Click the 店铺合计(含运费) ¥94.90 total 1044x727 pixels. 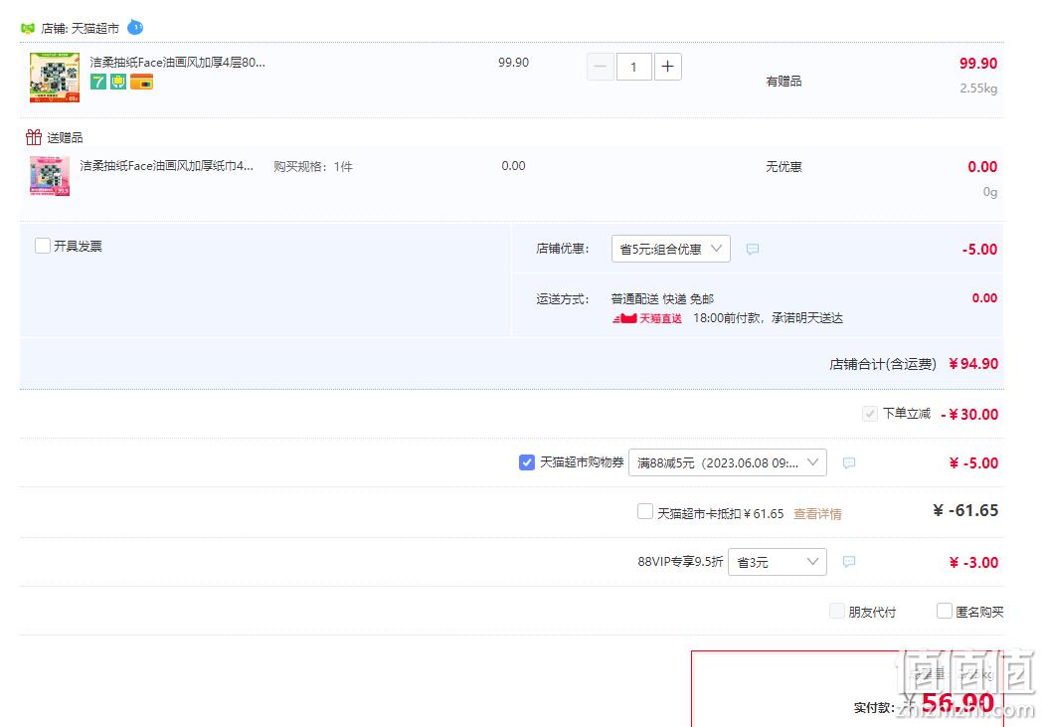pyautogui.click(x=914, y=364)
